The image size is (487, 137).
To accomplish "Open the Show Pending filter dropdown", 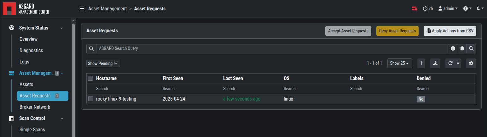I will pos(103,63).
